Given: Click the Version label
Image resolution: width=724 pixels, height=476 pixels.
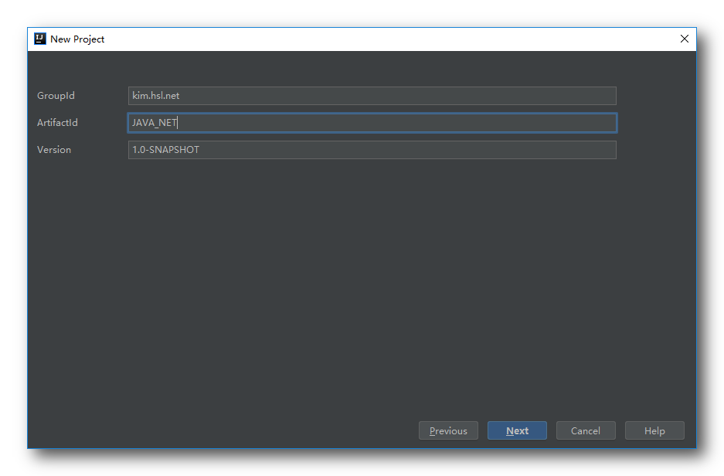Looking at the screenshot, I should [x=54, y=150].
